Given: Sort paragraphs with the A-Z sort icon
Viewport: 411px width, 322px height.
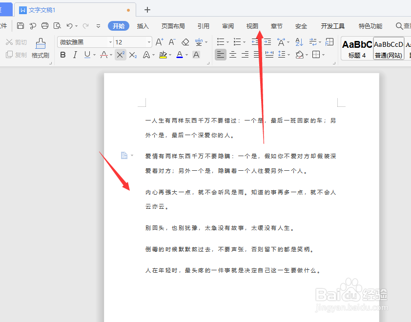Looking at the screenshot, I should coord(299,42).
